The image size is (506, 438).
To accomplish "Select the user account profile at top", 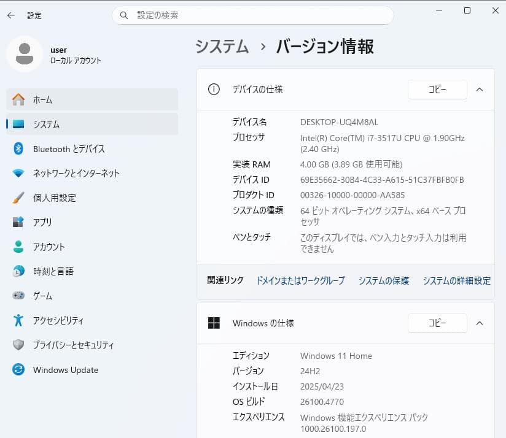I will pyautogui.click(x=55, y=54).
